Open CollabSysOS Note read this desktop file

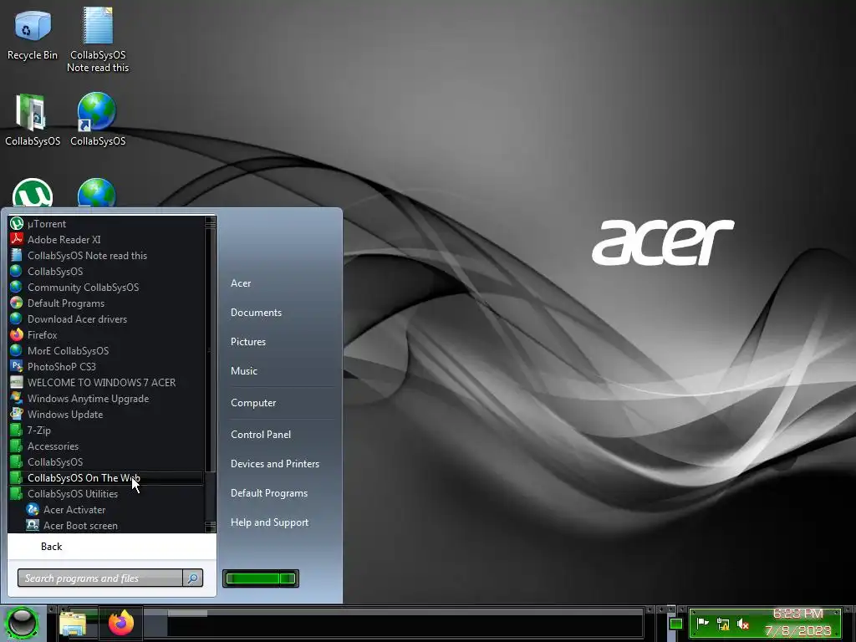98,39
